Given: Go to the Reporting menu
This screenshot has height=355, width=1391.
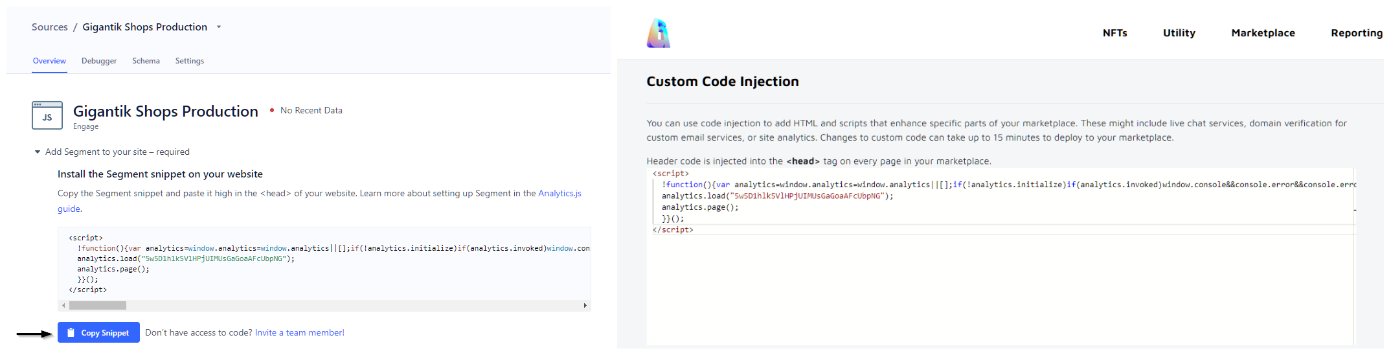Looking at the screenshot, I should pos(1356,33).
